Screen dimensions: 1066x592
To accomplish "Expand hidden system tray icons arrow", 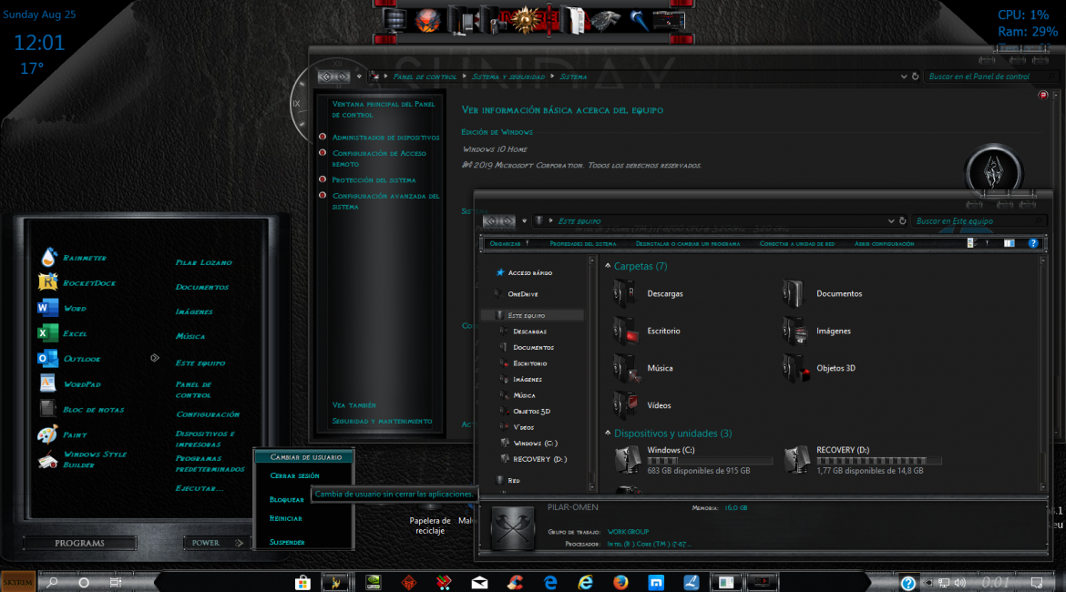I will pos(928,583).
